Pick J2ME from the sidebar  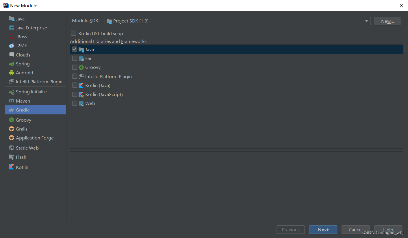(x=35, y=46)
